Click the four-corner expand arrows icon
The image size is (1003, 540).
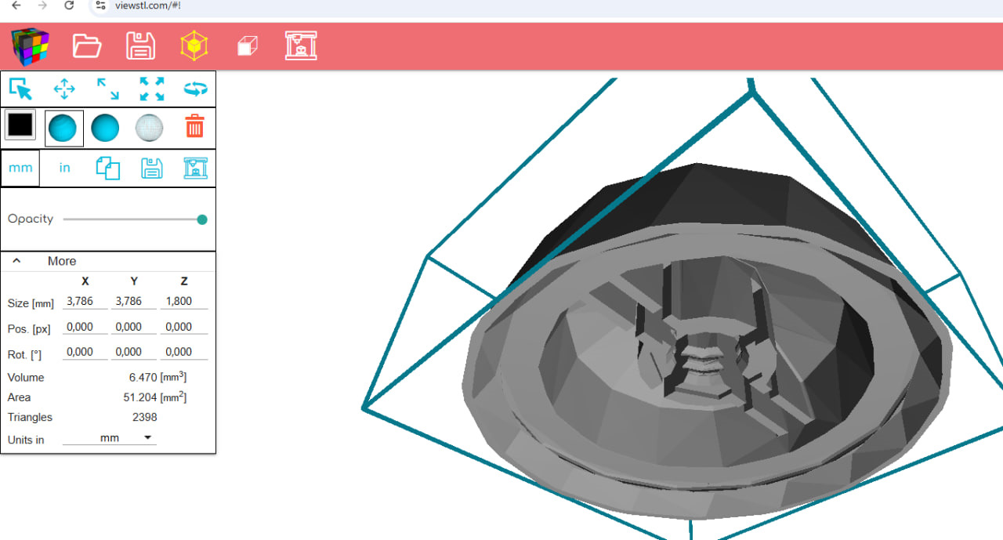(x=152, y=89)
